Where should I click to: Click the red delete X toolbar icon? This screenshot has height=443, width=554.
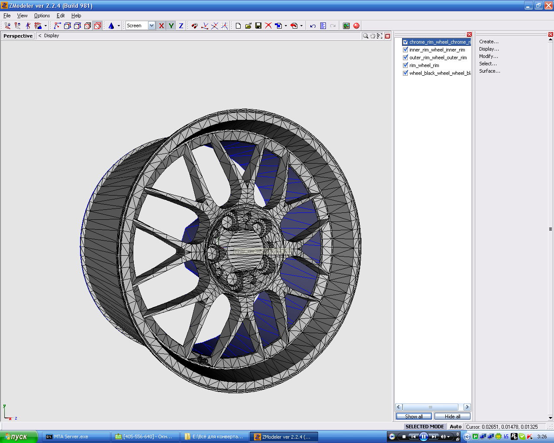(x=268, y=26)
